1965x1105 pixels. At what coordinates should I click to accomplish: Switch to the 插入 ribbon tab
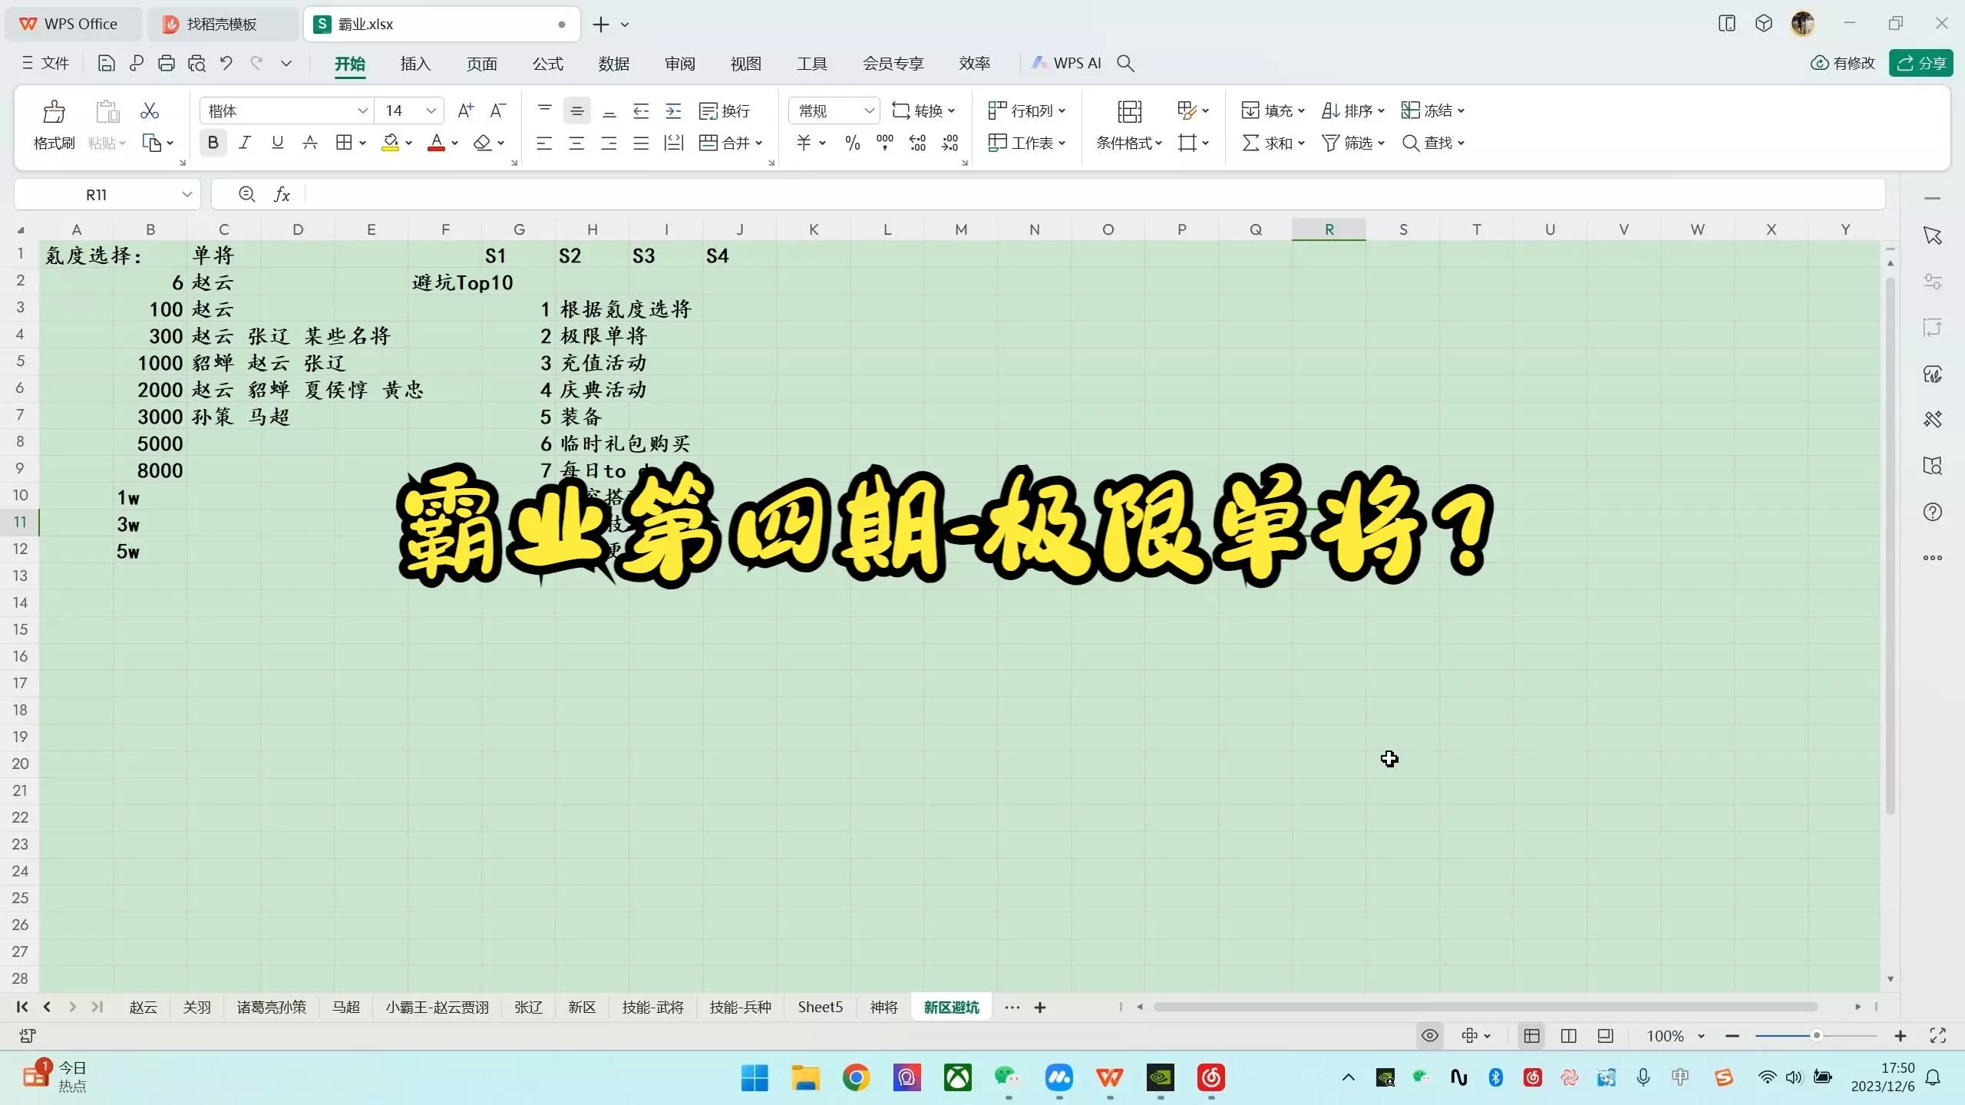pos(415,64)
